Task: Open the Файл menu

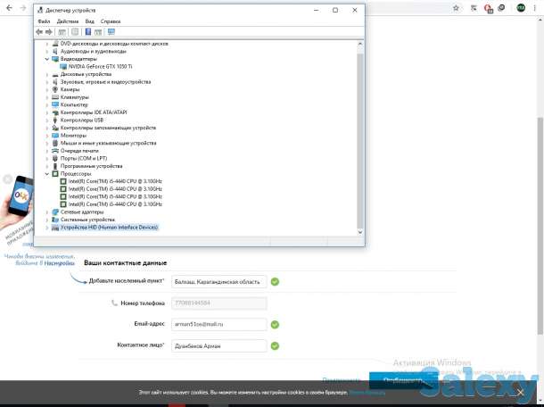Action: click(44, 21)
